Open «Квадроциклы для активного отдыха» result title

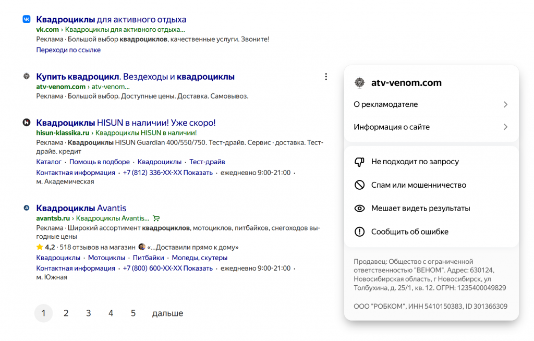click(111, 19)
